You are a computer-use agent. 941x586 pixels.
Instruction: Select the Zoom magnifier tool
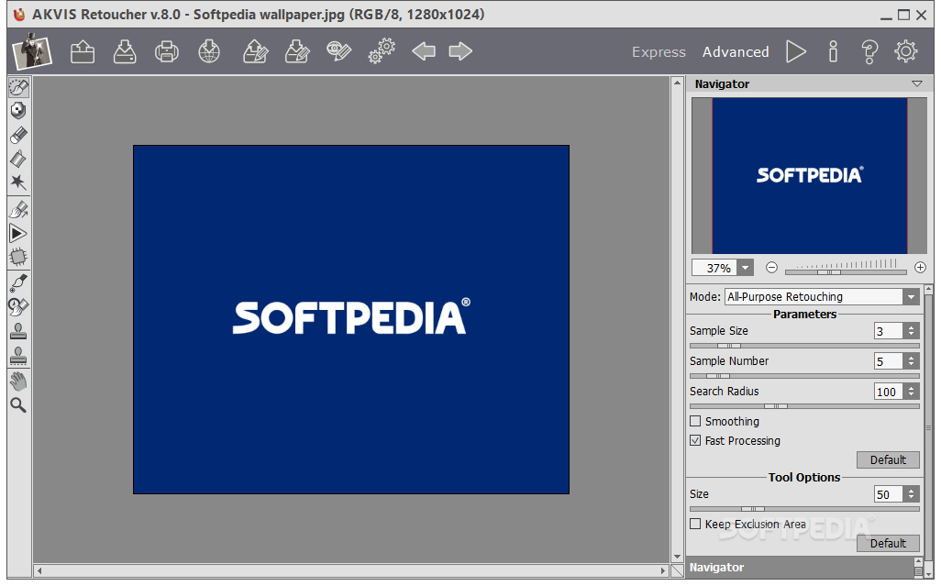click(18, 405)
